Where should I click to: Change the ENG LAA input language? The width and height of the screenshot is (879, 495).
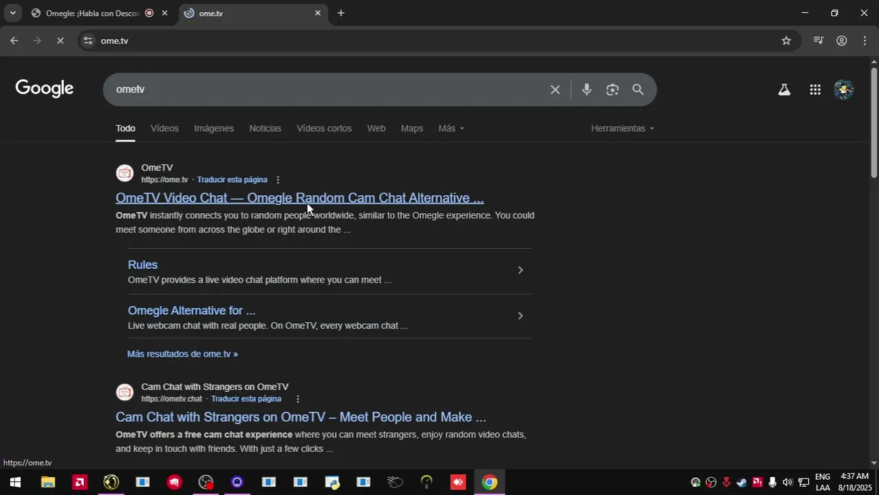823,483
